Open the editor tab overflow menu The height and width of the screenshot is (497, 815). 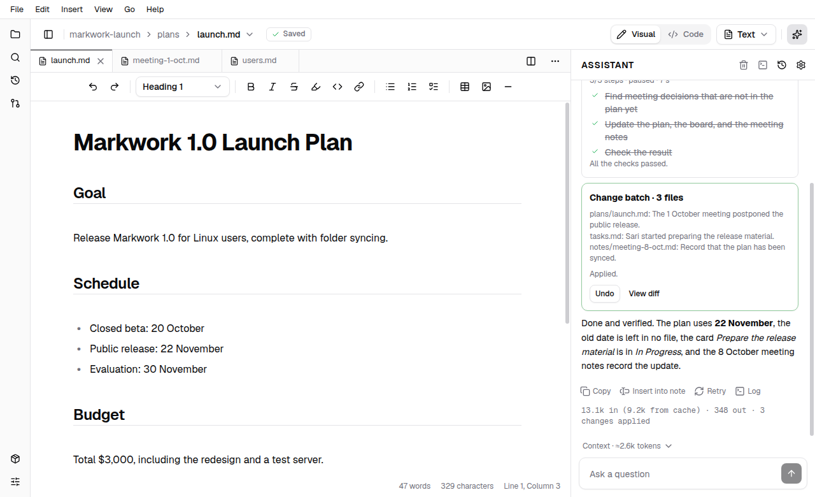coord(555,61)
